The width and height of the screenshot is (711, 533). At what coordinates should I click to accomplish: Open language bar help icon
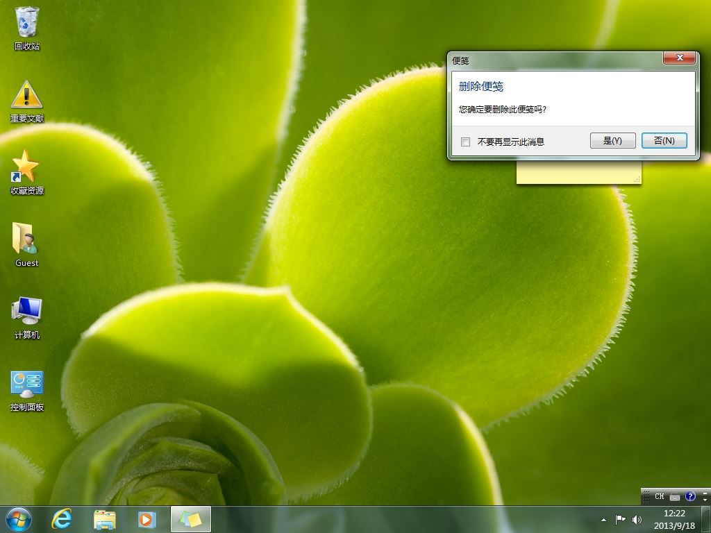(690, 496)
